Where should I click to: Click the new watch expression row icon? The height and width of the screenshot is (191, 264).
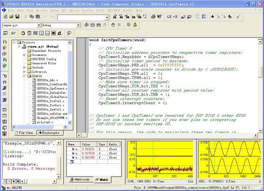(x=72, y=162)
